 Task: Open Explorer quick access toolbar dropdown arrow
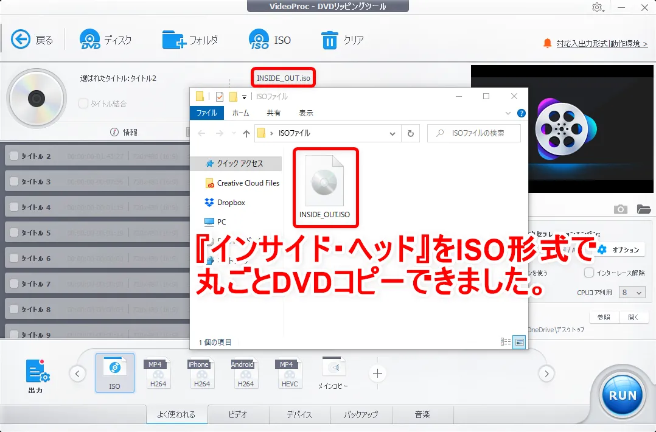[245, 97]
